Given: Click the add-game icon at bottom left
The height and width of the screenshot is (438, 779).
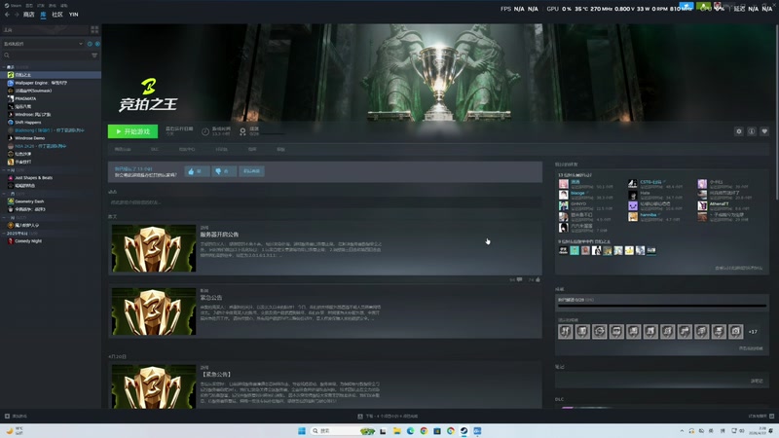Looking at the screenshot, I should (x=7, y=417).
